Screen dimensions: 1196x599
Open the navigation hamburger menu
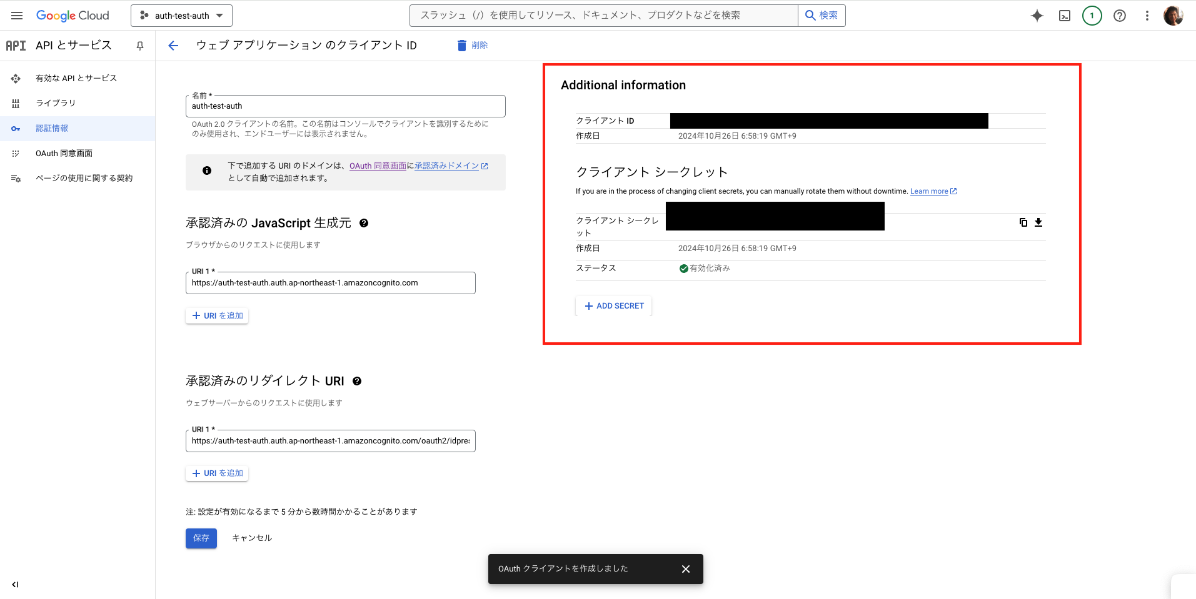point(16,15)
